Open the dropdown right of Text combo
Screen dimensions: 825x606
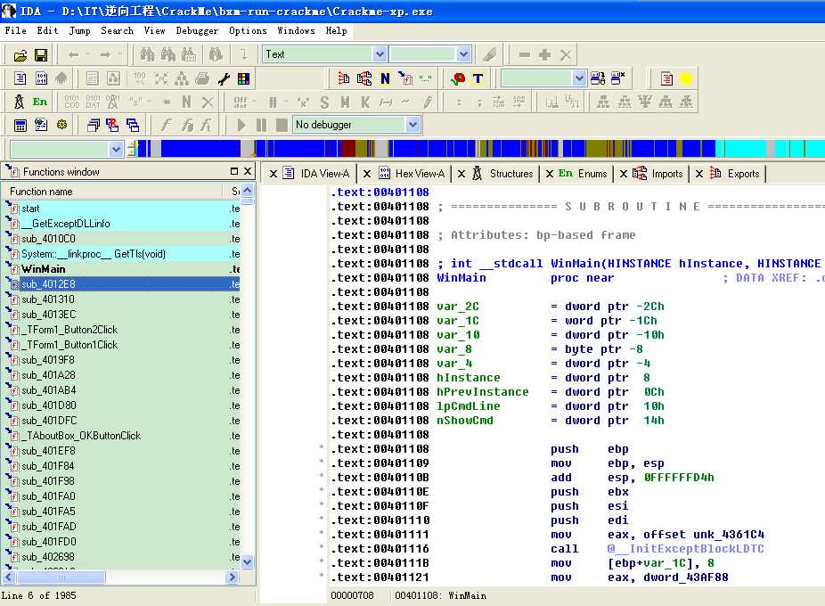click(463, 54)
